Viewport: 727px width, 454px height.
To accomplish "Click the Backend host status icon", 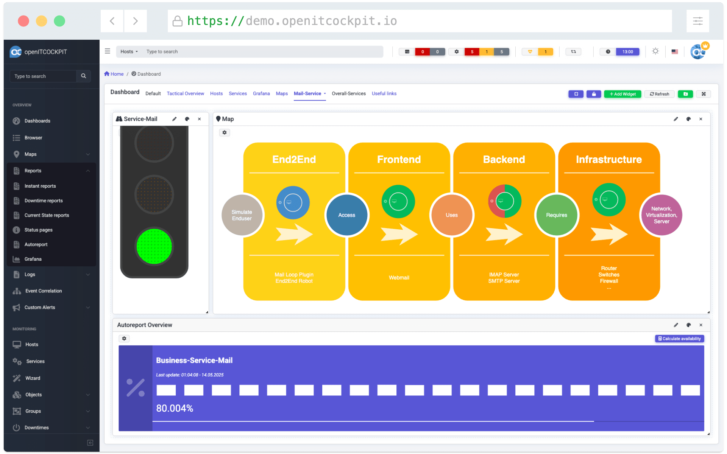I will pyautogui.click(x=504, y=201).
